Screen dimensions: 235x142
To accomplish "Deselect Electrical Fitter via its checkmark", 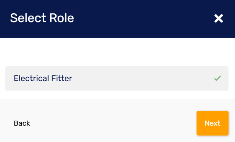I will [x=217, y=78].
